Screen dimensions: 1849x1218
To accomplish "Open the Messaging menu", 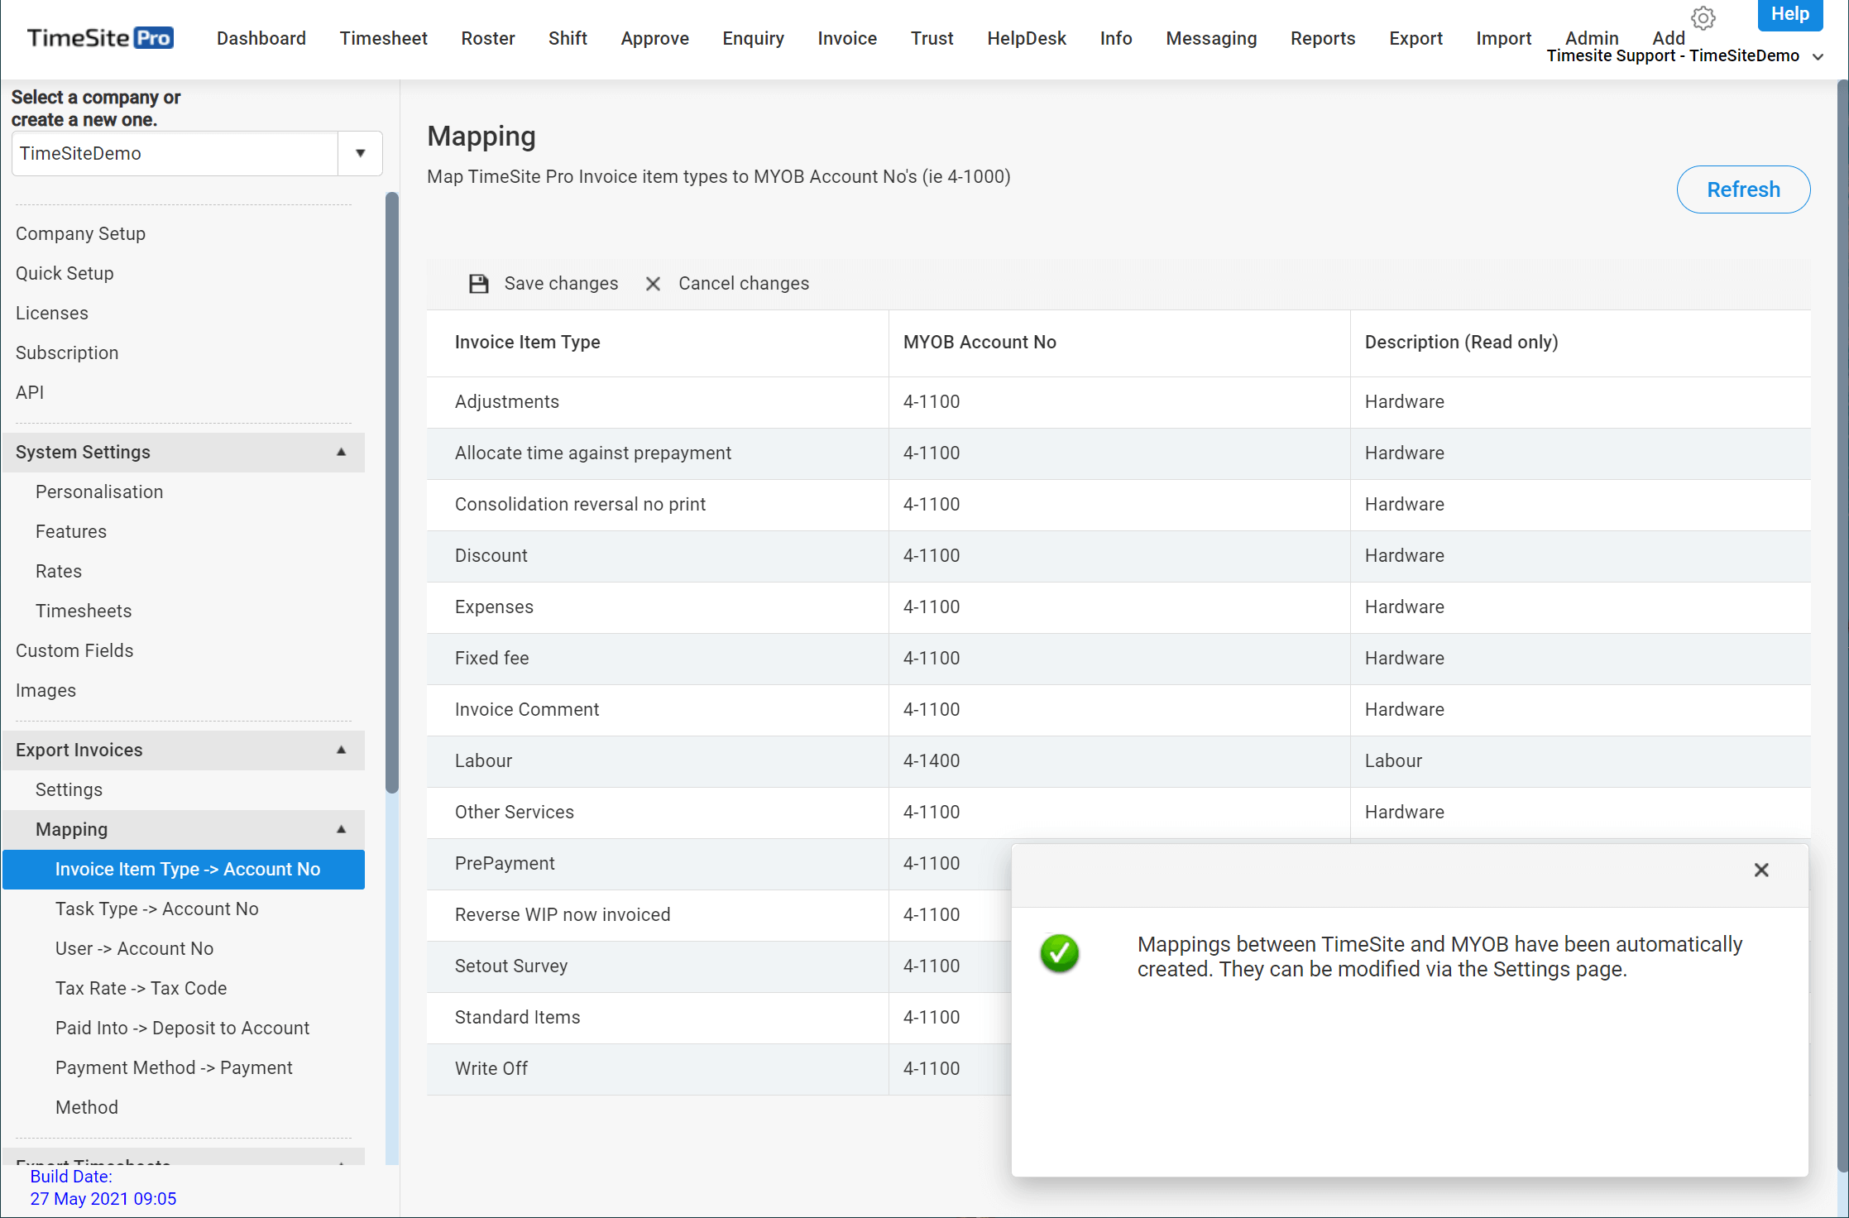I will click(1211, 38).
